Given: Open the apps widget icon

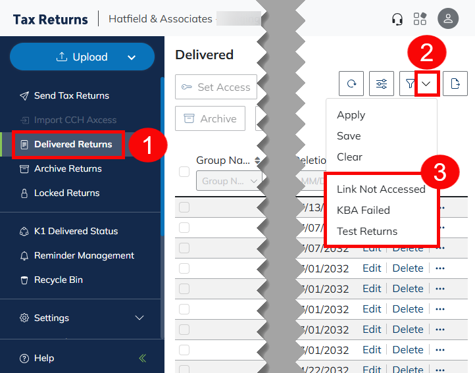Looking at the screenshot, I should [x=420, y=19].
